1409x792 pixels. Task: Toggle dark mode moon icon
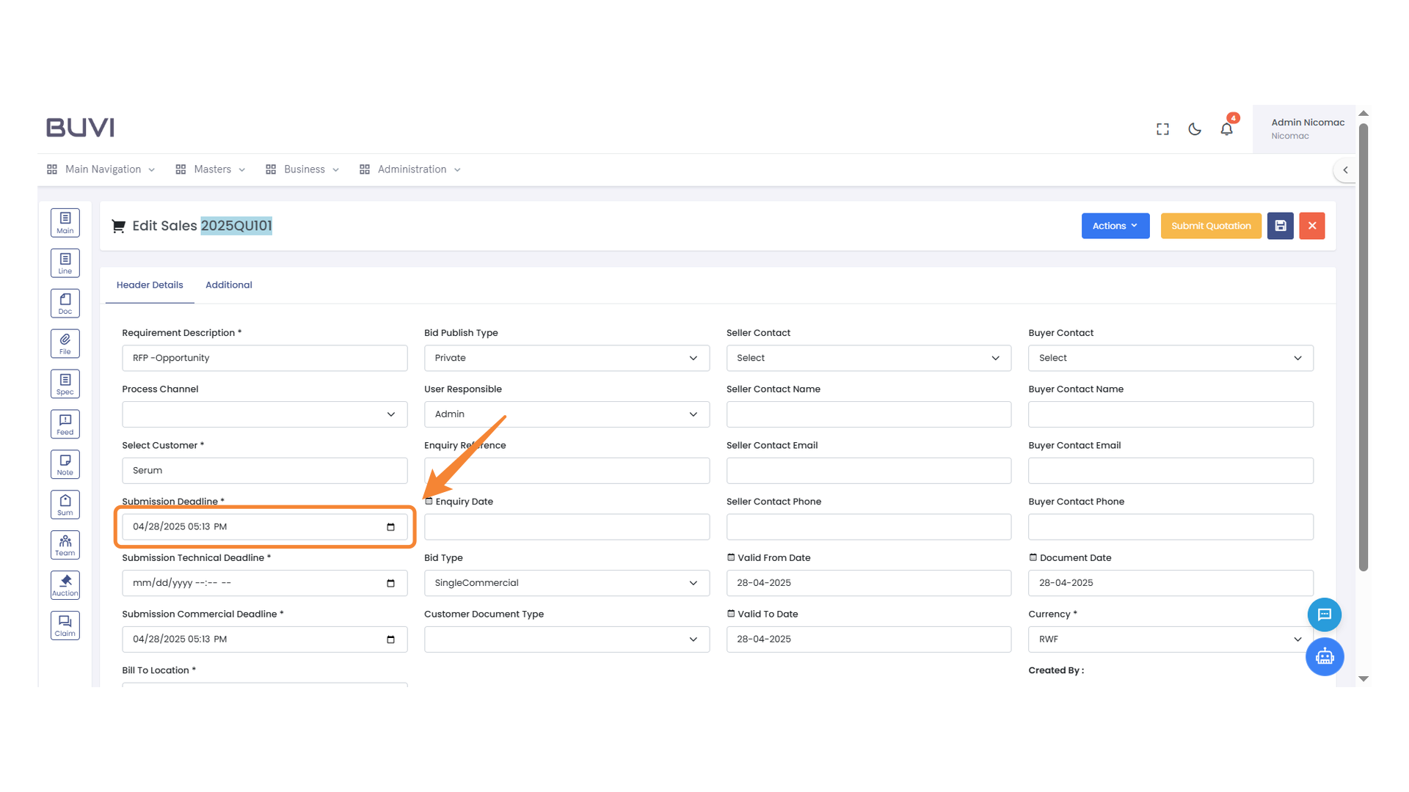[x=1194, y=129]
